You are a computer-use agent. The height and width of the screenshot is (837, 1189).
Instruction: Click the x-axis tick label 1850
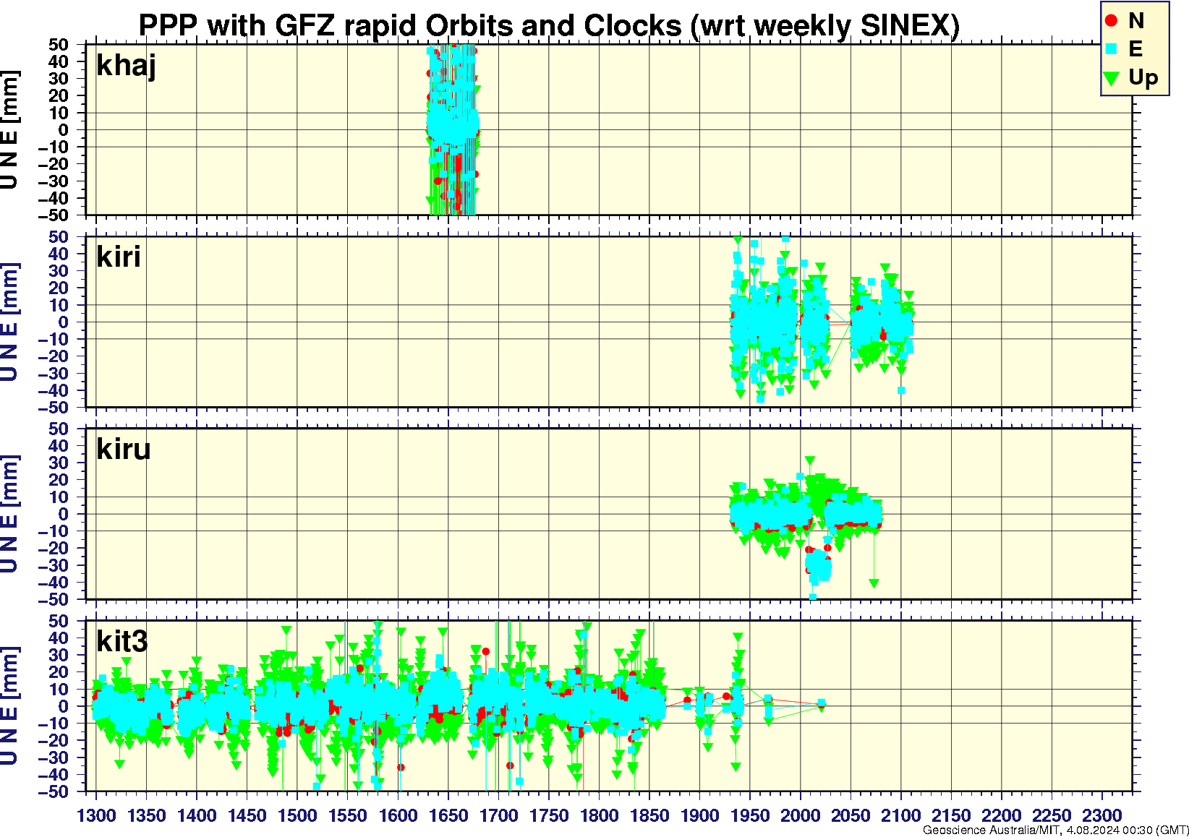649,815
